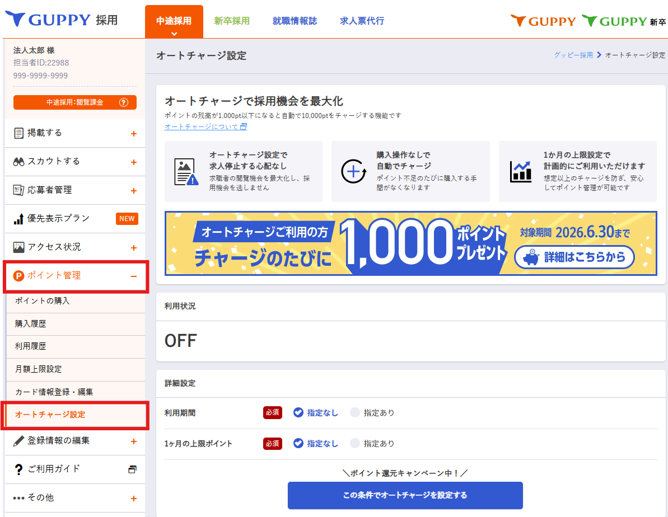
Task: Click the graph icon beside アクセス状況
Action: pos(18,247)
